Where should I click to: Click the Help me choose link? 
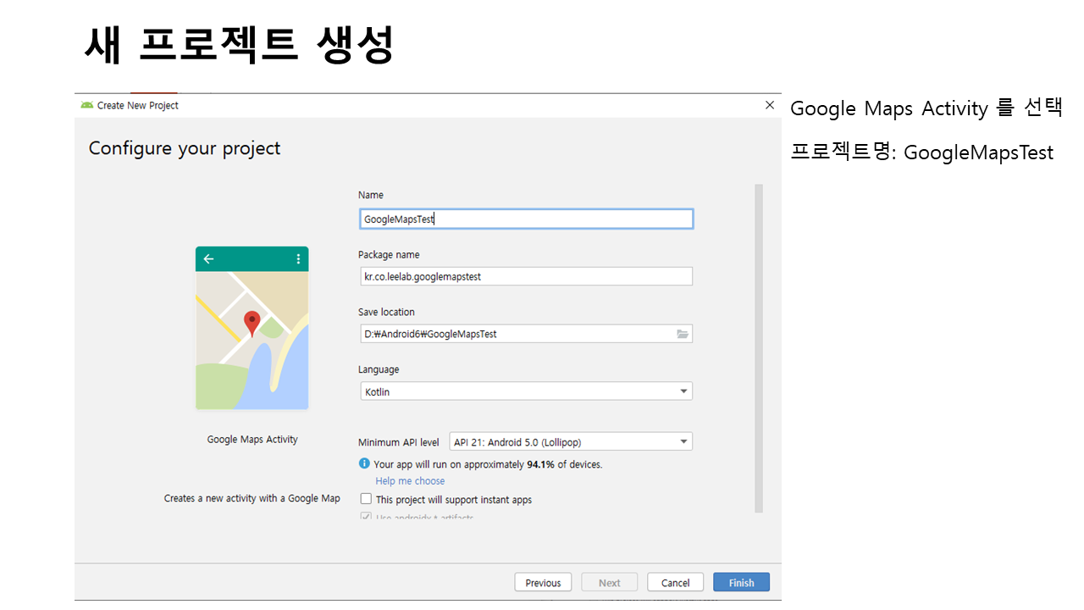tap(410, 481)
